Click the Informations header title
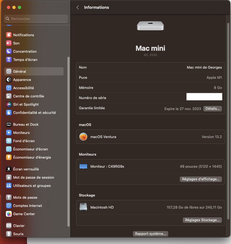 (96, 7)
